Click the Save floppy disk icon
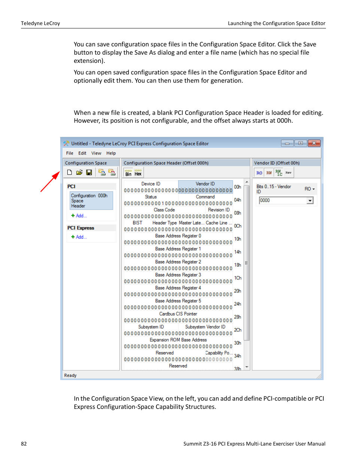 (x=89, y=172)
